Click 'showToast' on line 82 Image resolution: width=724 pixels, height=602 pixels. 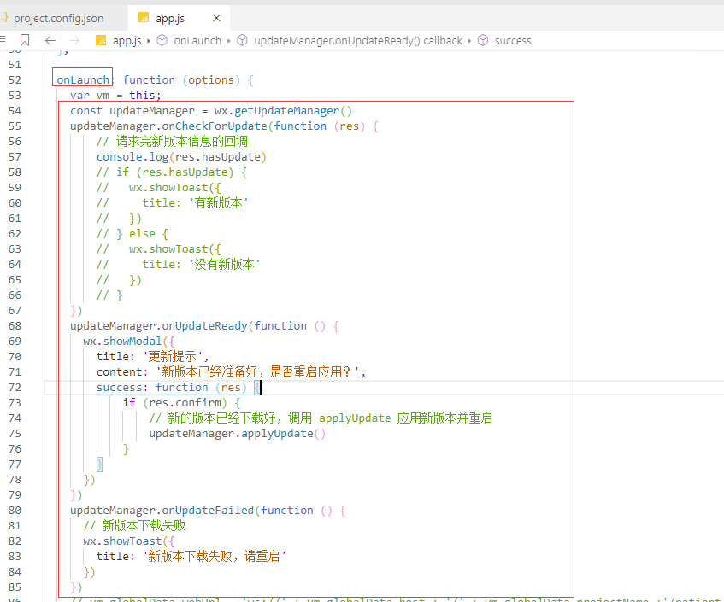pyautogui.click(x=132, y=541)
